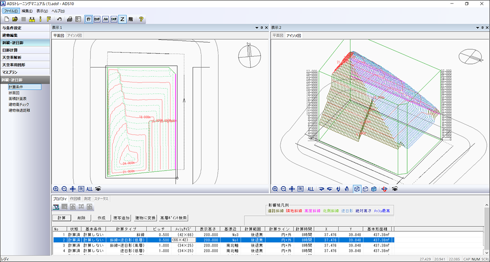
Task: Open the 表示1 panel dropdown arrow
Action: click(x=257, y=28)
